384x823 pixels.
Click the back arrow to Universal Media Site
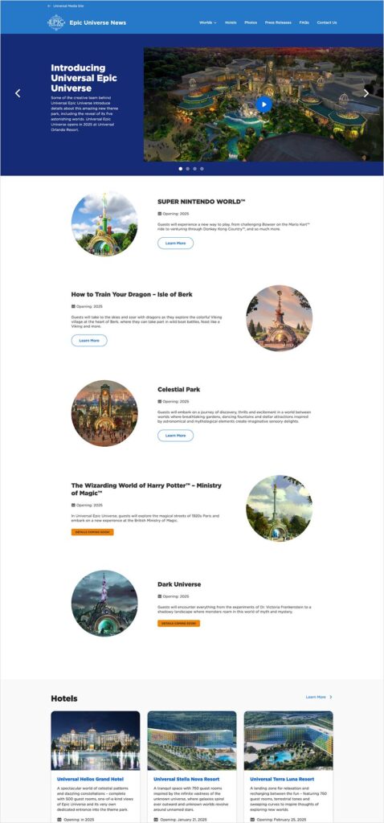point(49,6)
